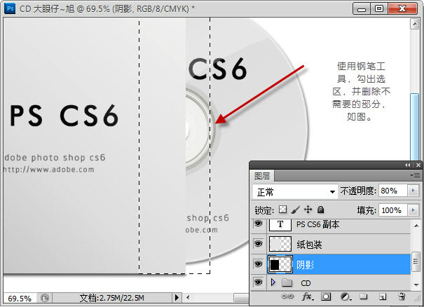Click the link layers chain icon

click(287, 298)
